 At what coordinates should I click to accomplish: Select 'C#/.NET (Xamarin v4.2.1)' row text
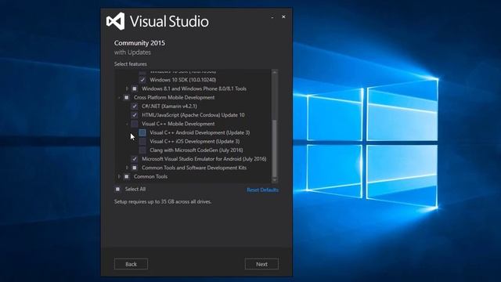point(169,107)
